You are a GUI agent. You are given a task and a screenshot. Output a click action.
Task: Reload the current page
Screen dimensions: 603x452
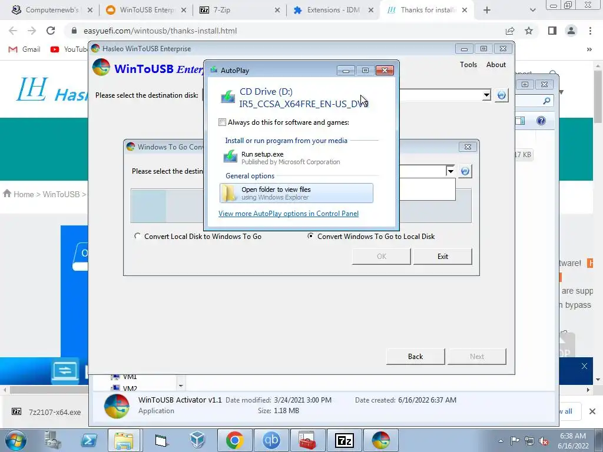click(51, 31)
